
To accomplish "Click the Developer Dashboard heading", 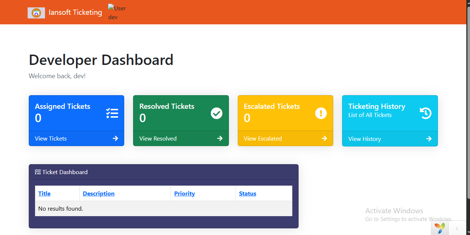I will click(x=101, y=60).
